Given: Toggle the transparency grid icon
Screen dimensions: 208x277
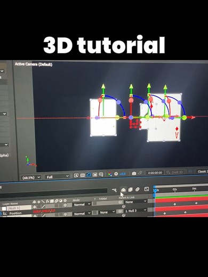Looking at the screenshot, I should pyautogui.click(x=83, y=175).
